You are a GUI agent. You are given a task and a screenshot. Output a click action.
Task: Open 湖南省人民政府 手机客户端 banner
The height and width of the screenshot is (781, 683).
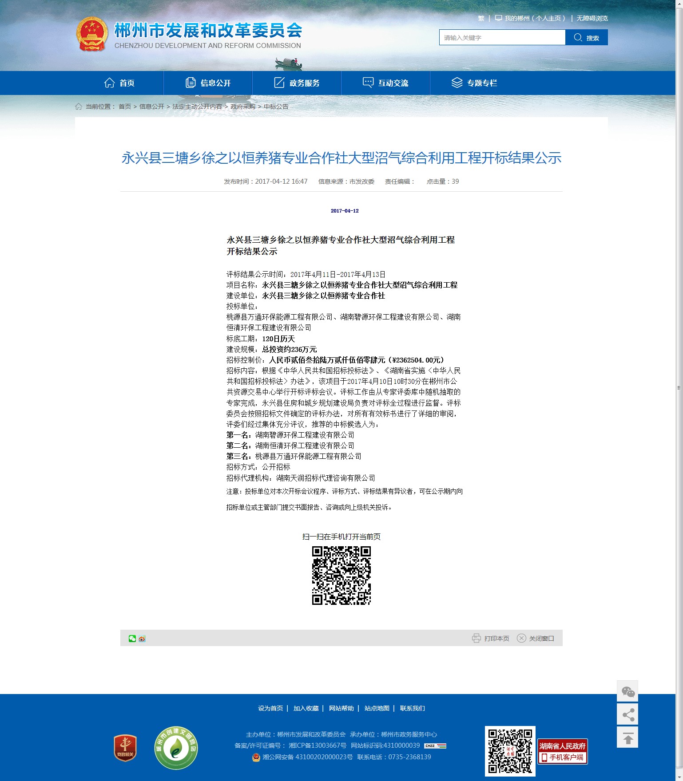click(x=563, y=751)
